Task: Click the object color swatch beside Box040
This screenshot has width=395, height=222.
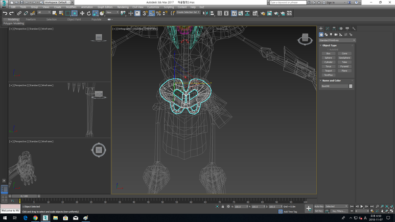Action: [351, 86]
